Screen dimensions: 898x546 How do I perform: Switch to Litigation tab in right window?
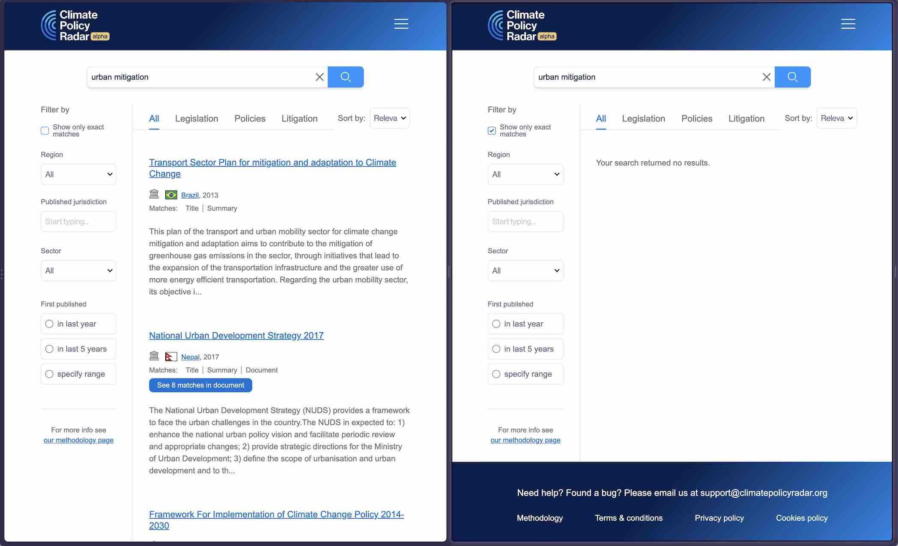coord(746,119)
